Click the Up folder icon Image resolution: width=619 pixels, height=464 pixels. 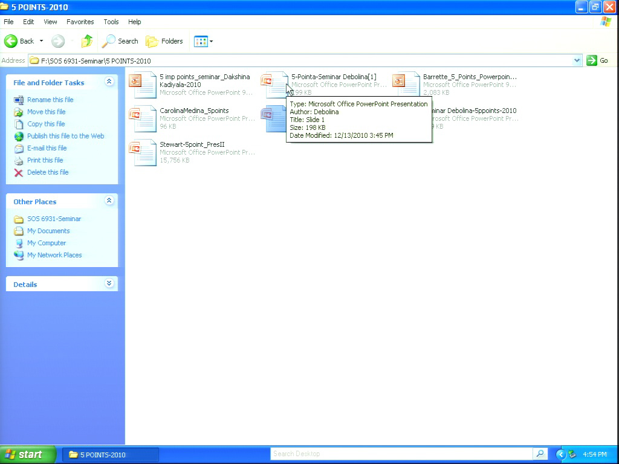tap(87, 41)
